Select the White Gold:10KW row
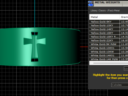The width and height of the screenshot is (128, 96). click(109, 52)
